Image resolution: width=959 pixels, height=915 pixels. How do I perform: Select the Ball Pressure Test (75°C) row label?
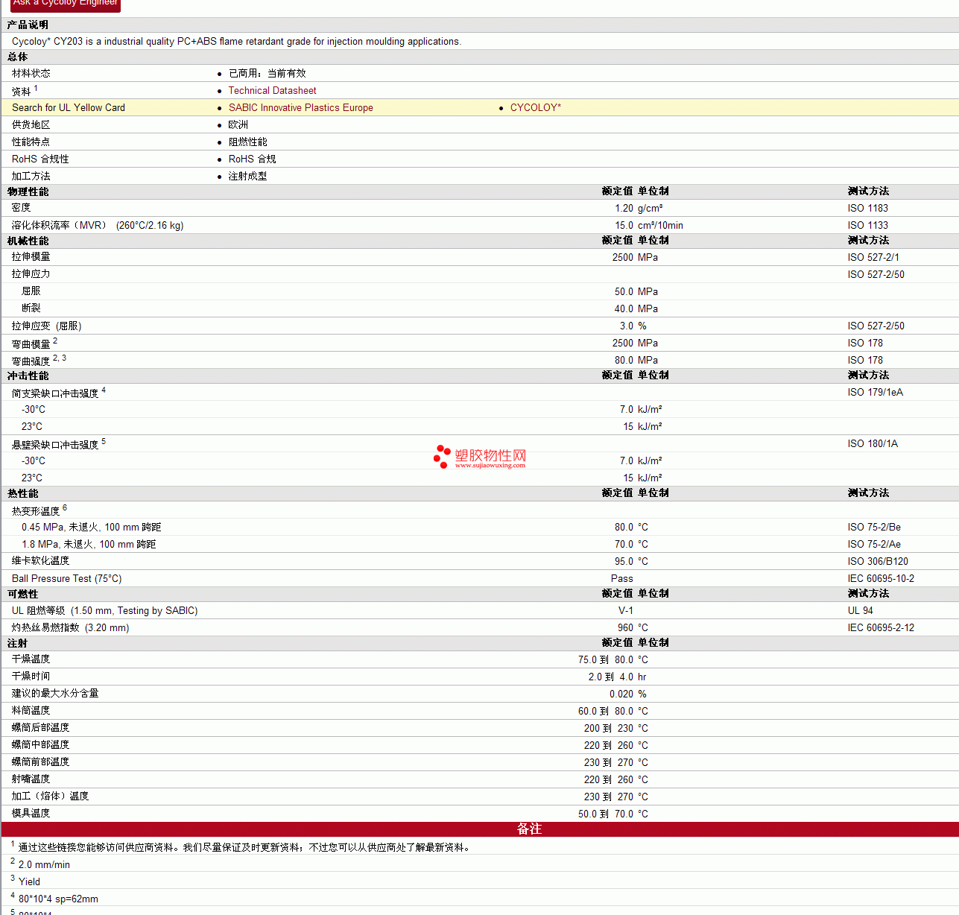click(x=67, y=578)
